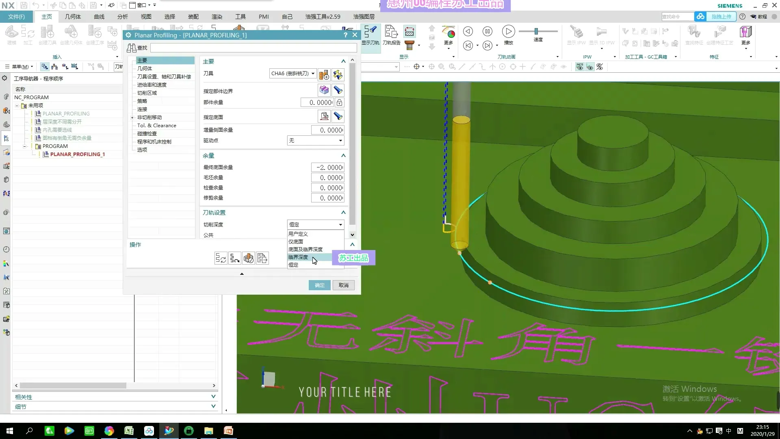Click the Replay tool path icon

tap(235, 258)
